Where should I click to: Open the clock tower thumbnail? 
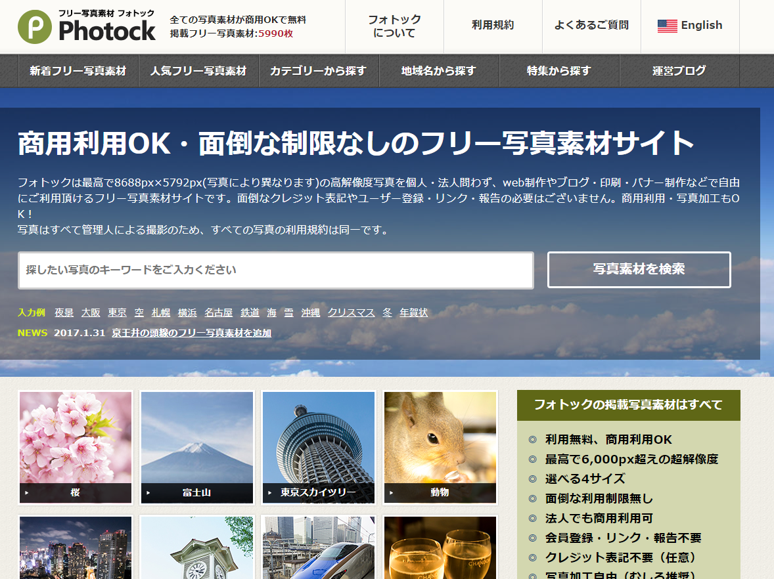coord(197,547)
